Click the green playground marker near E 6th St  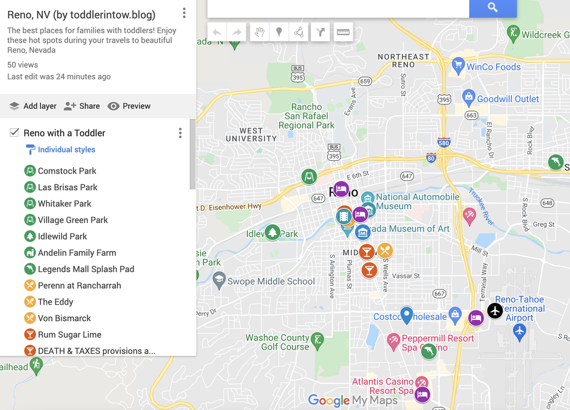click(x=309, y=177)
